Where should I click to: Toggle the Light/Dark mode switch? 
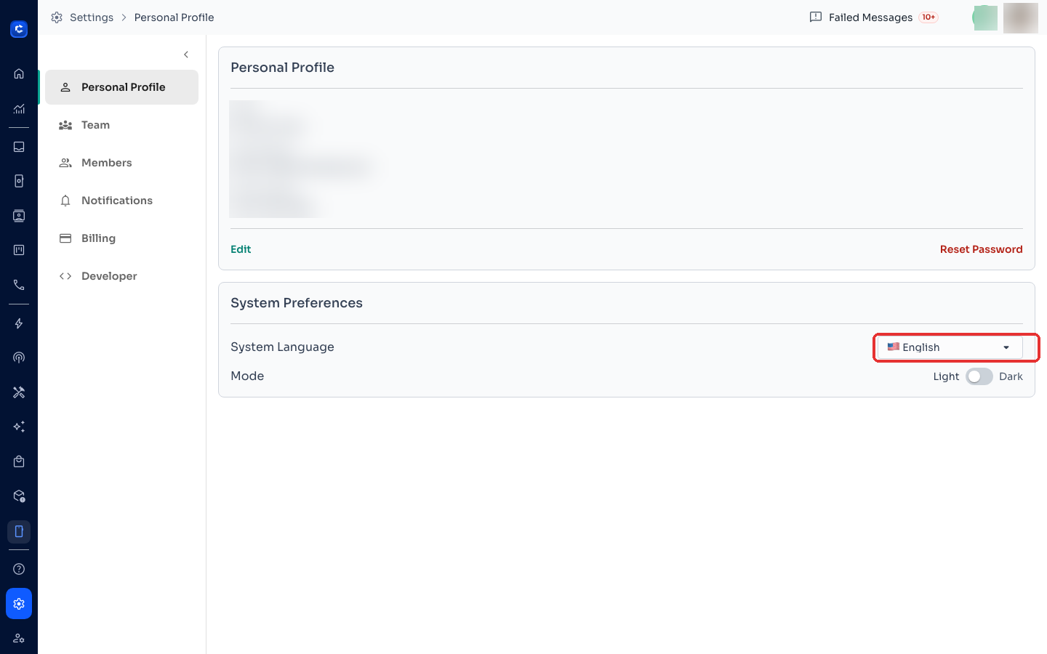tap(979, 376)
